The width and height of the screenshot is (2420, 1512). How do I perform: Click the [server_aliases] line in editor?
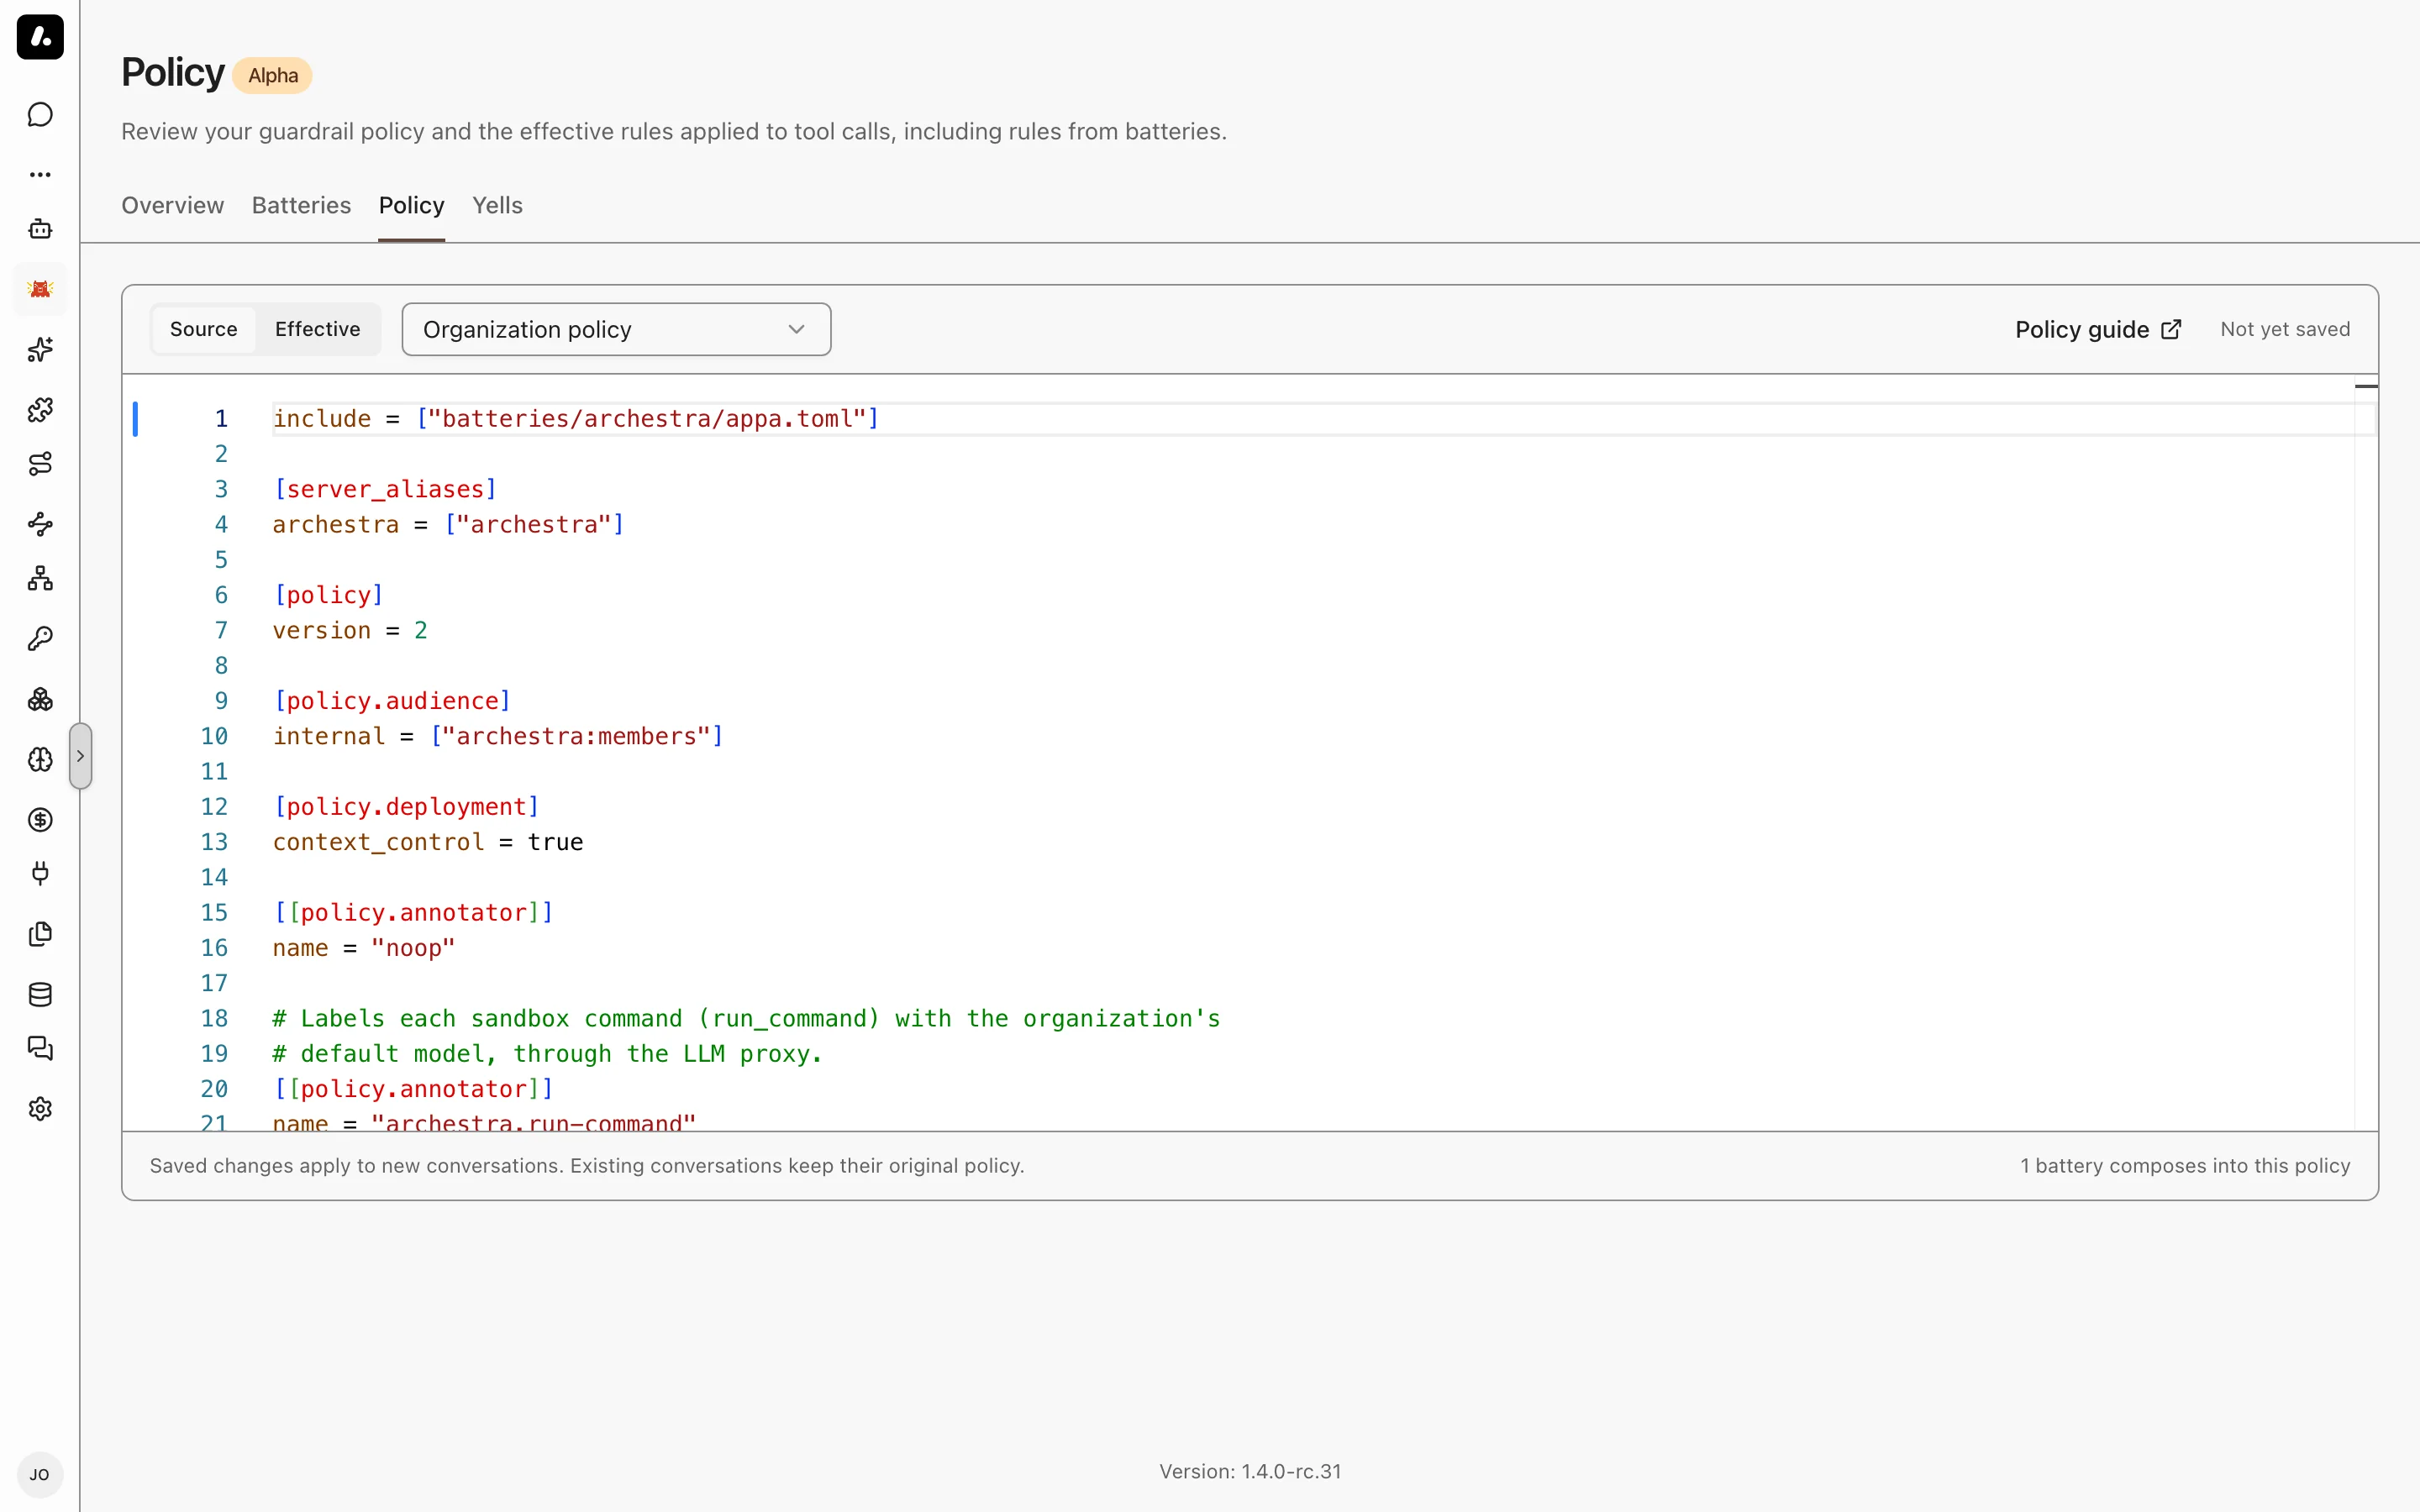coord(385,489)
